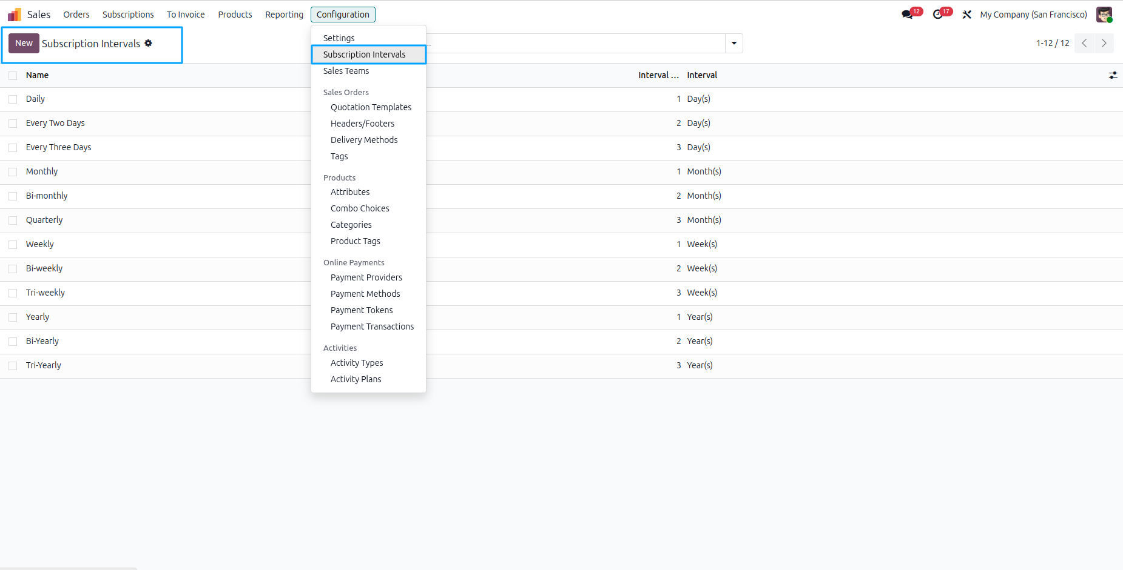Open the user avatar menu
1123x570 pixels.
click(x=1104, y=15)
